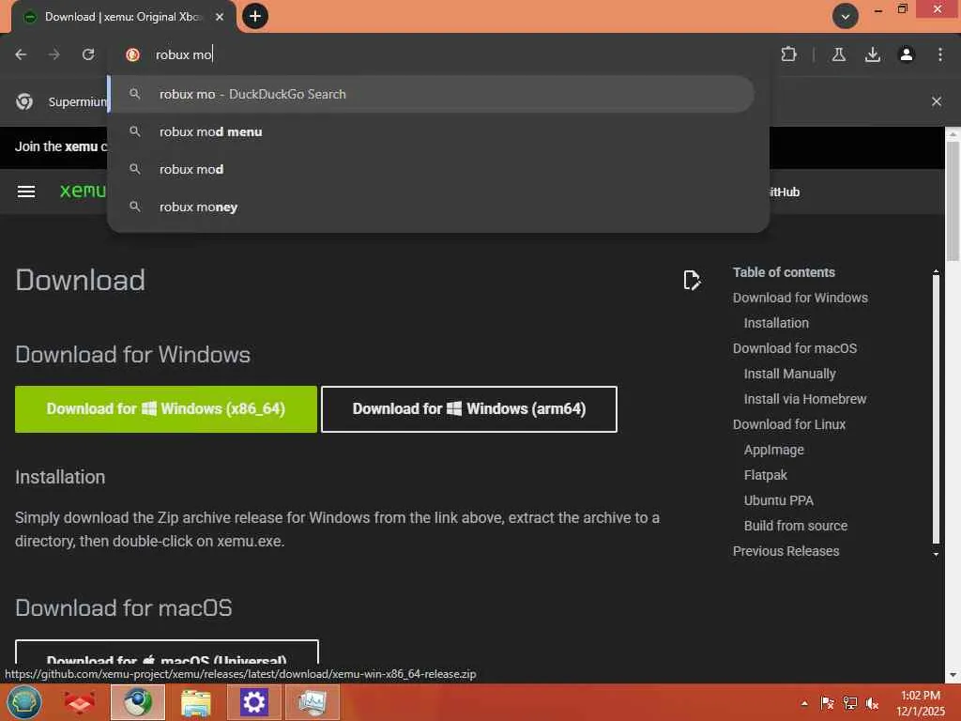Image resolution: width=961 pixels, height=721 pixels.
Task: Open the browser three-dot menu
Action: point(939,54)
